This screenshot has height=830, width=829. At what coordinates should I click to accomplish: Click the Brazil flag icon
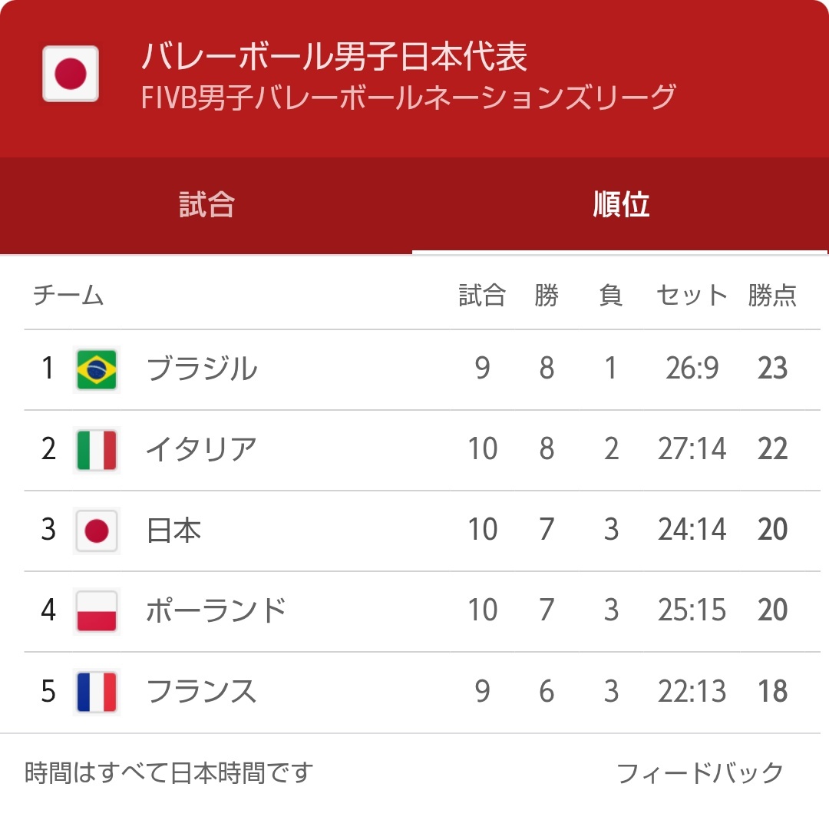(x=96, y=369)
